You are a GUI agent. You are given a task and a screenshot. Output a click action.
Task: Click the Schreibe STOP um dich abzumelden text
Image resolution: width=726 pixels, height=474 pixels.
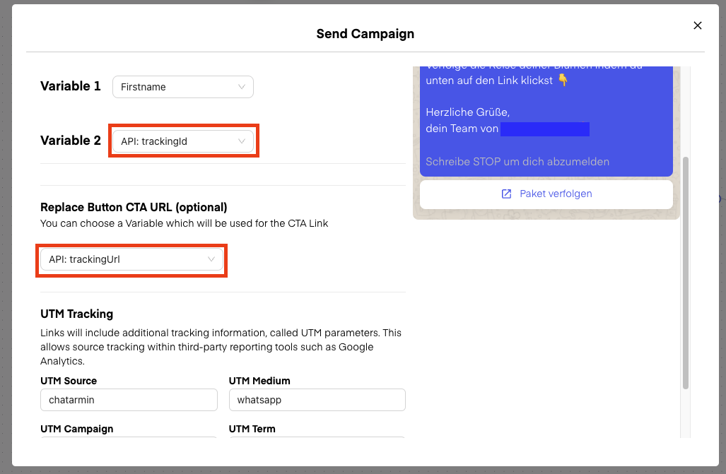517,162
